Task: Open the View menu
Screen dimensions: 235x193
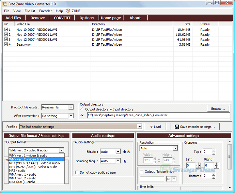Action: coord(17,11)
